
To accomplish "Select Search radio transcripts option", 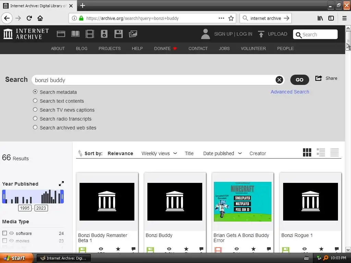I will pos(35,118).
